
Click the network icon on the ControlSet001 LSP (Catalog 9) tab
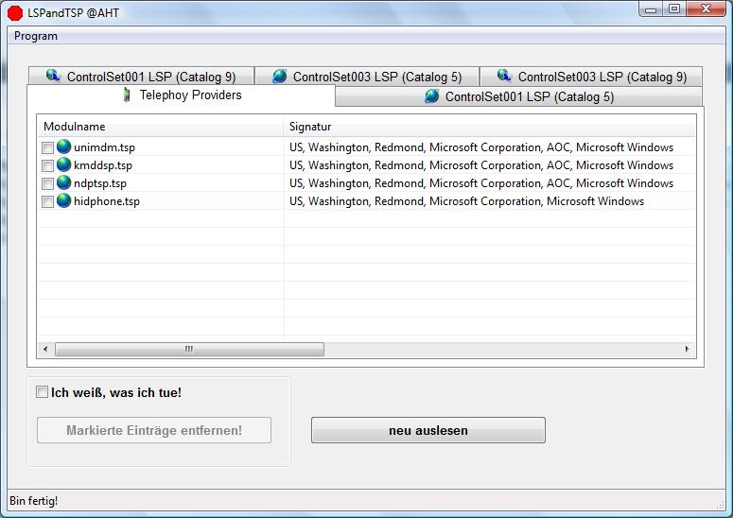[x=53, y=76]
